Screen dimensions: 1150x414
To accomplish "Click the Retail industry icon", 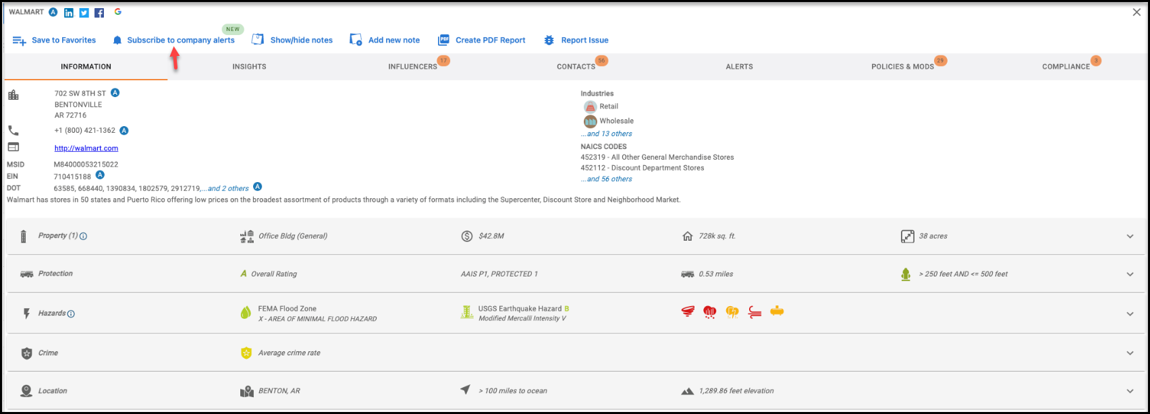I will (x=590, y=107).
